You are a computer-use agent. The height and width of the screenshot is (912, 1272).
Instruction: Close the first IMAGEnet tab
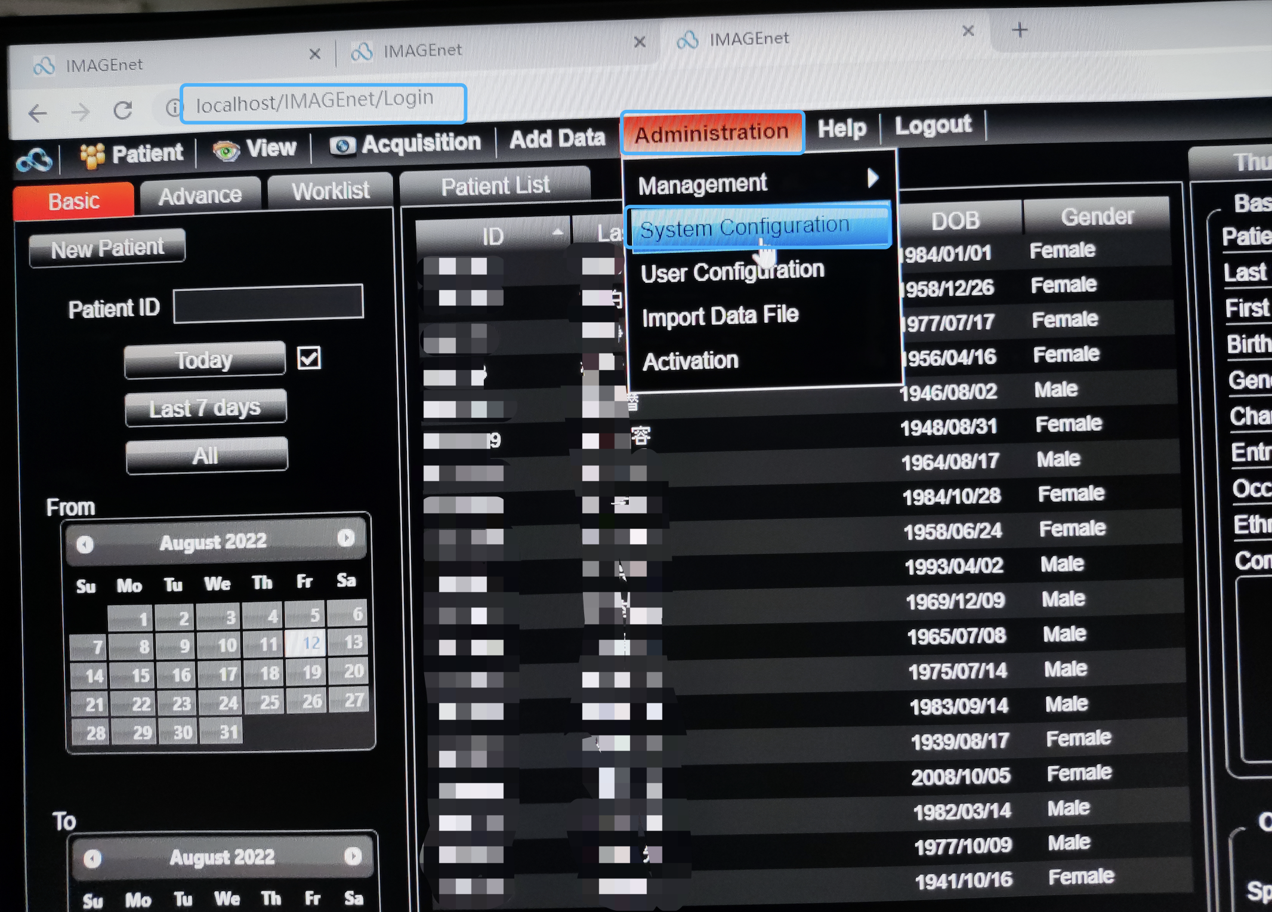pyautogui.click(x=314, y=54)
